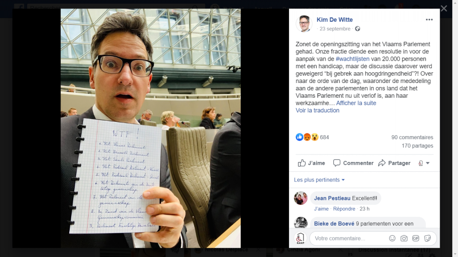This screenshot has height=257, width=458.
Task: Open the three-dots post options menu
Action: click(429, 20)
